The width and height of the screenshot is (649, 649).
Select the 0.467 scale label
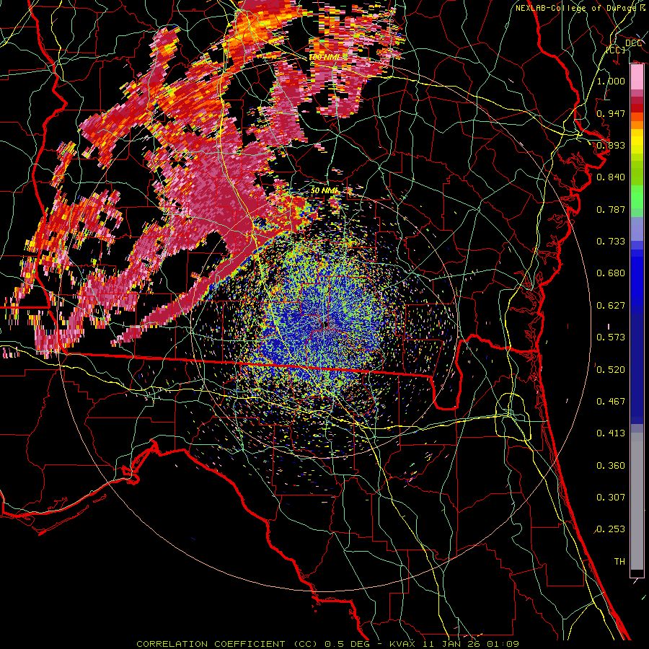pos(611,402)
